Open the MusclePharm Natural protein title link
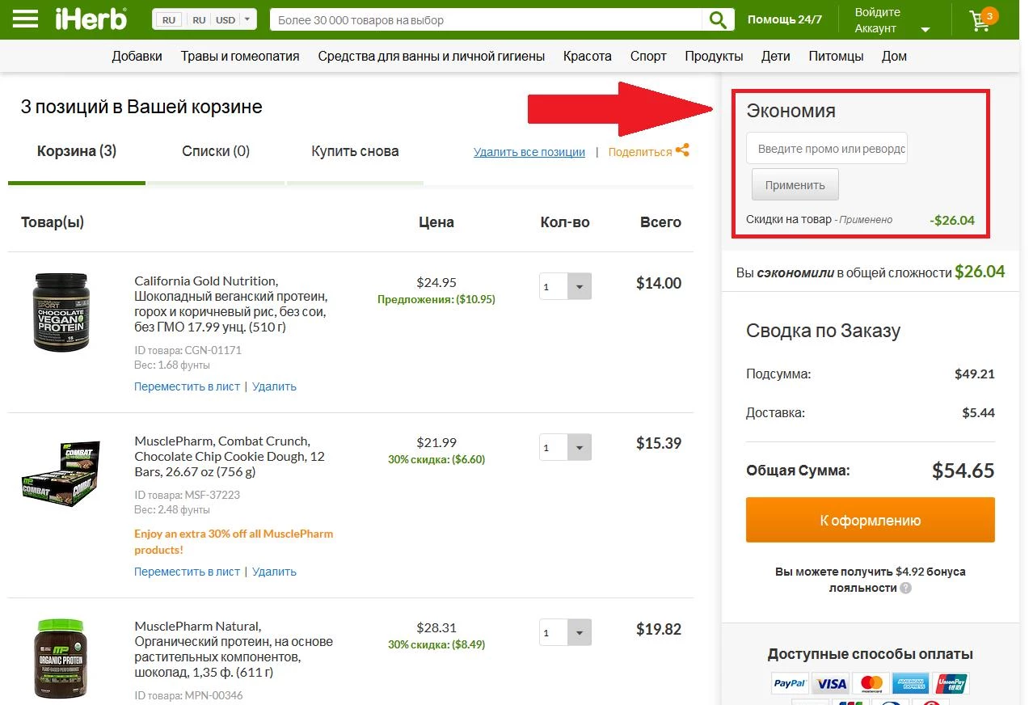The width and height of the screenshot is (1033, 705). [234, 649]
